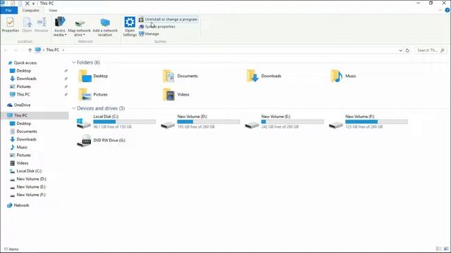Screen dimensions: 451x253
Task: Focus the Search This PC box
Action: tap(431, 50)
